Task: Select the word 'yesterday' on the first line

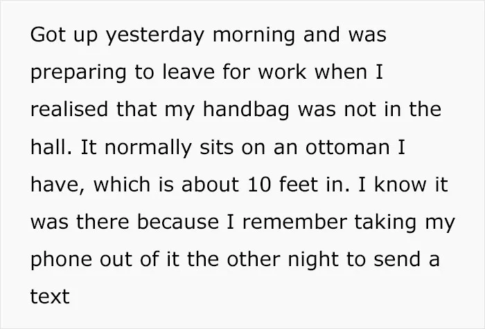Action: 155,35
